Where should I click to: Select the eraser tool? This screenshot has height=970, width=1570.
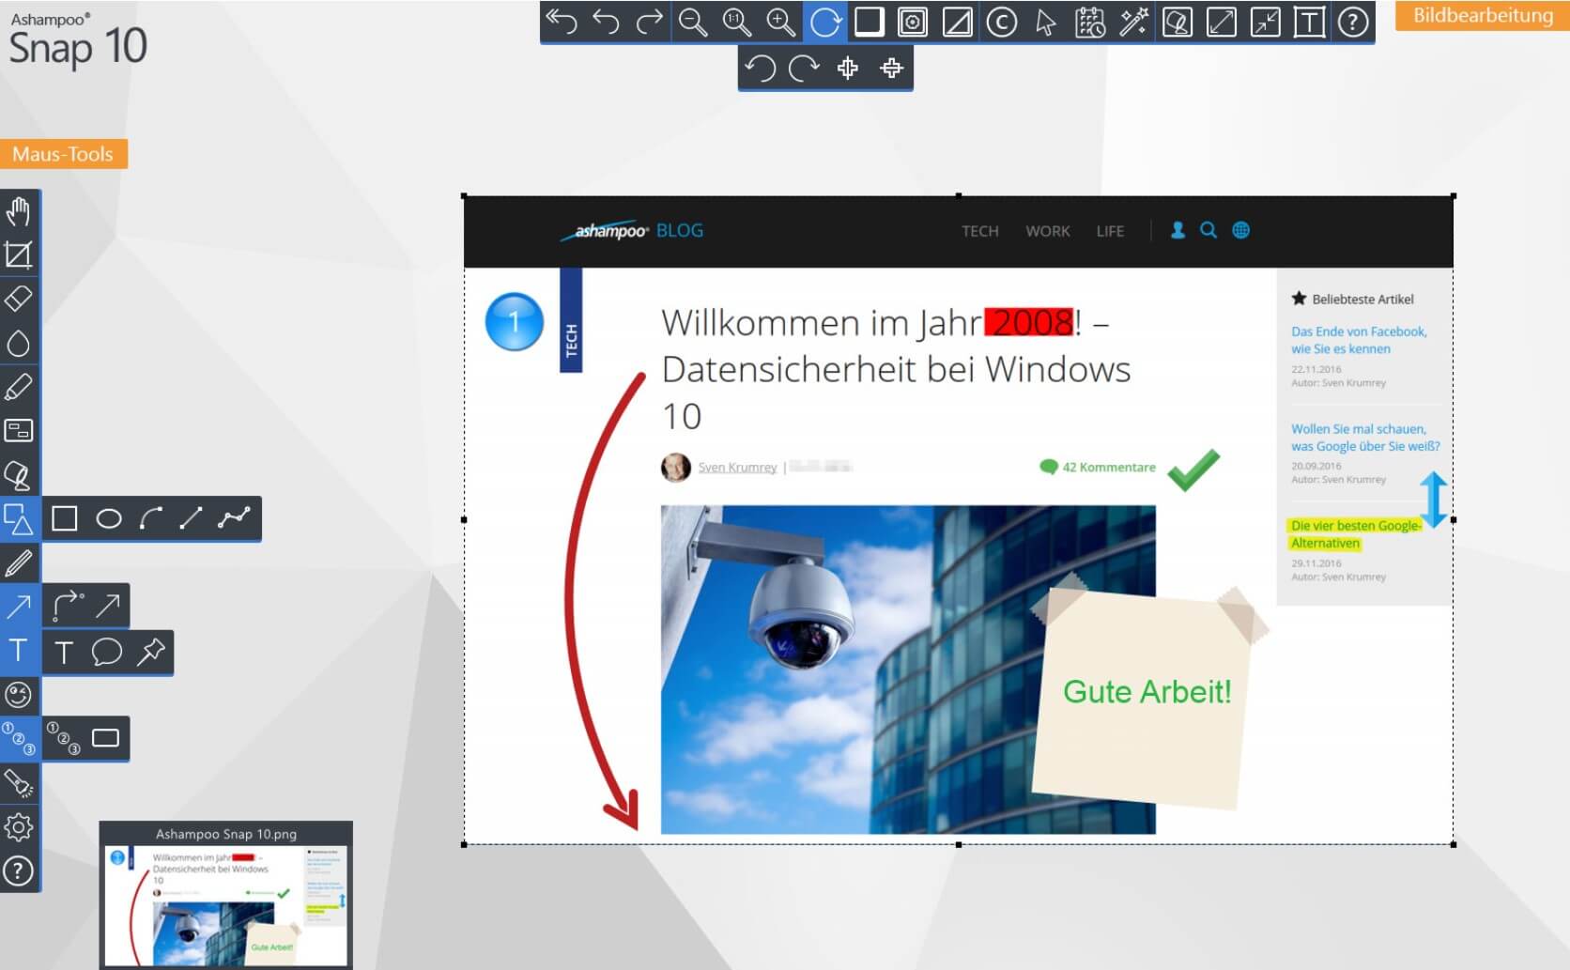[19, 299]
